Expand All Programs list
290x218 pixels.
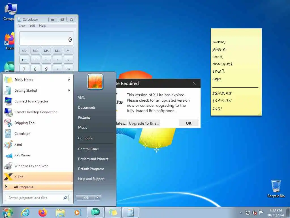pos(38,187)
